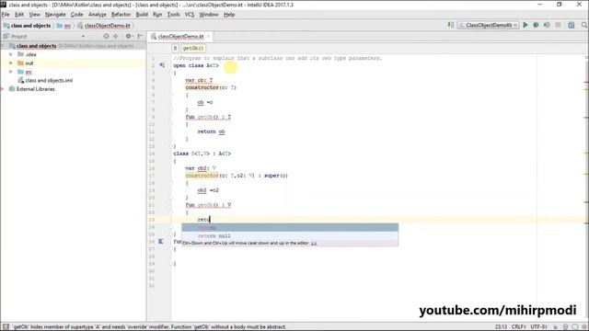Viewport: 589px width, 331px height.
Task: Click the stop process icon
Action: pos(559,25)
